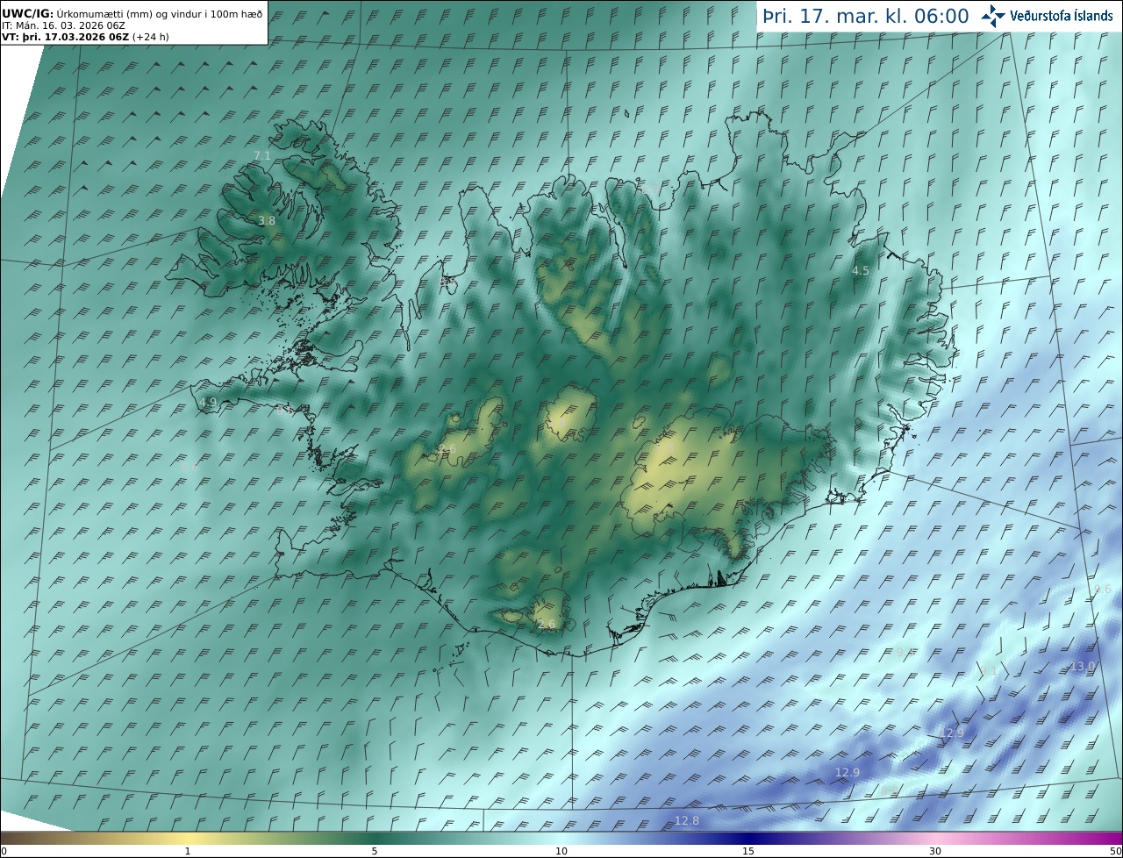Click the 4.5 value in the northeast
This screenshot has width=1123, height=858.
pyautogui.click(x=861, y=270)
